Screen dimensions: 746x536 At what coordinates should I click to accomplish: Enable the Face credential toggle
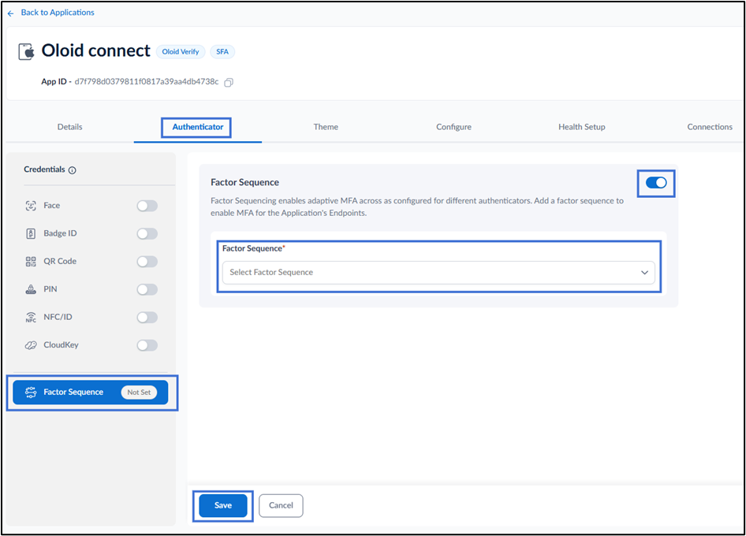coord(147,206)
